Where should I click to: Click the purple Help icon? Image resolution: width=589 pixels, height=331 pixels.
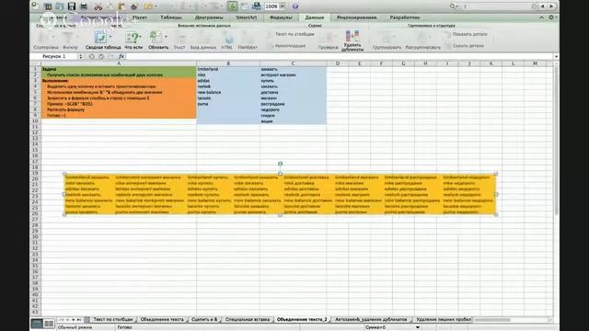point(295,6)
